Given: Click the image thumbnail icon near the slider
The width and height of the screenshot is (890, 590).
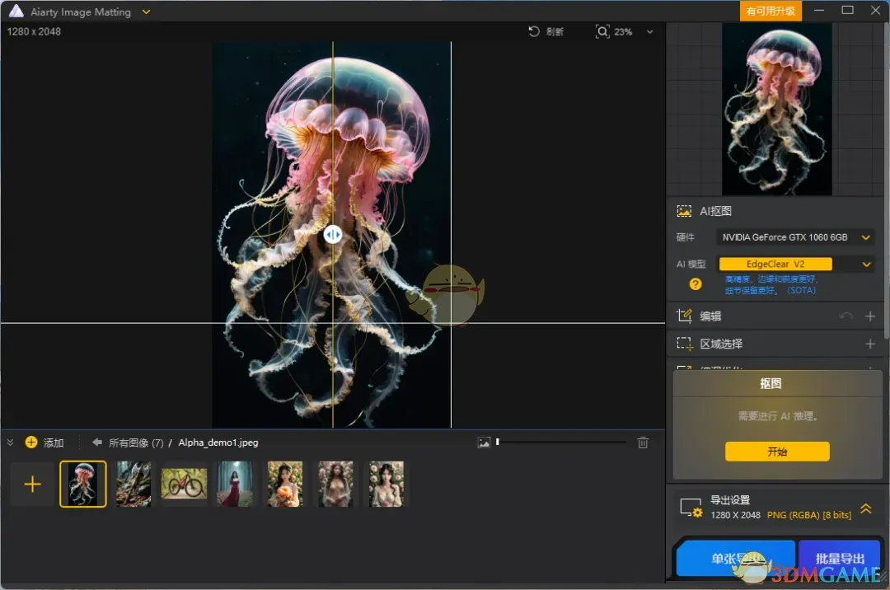Looking at the screenshot, I should [484, 442].
